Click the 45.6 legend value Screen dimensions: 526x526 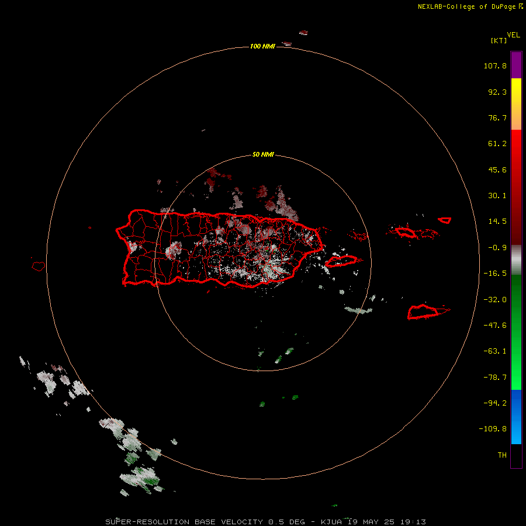point(497,169)
